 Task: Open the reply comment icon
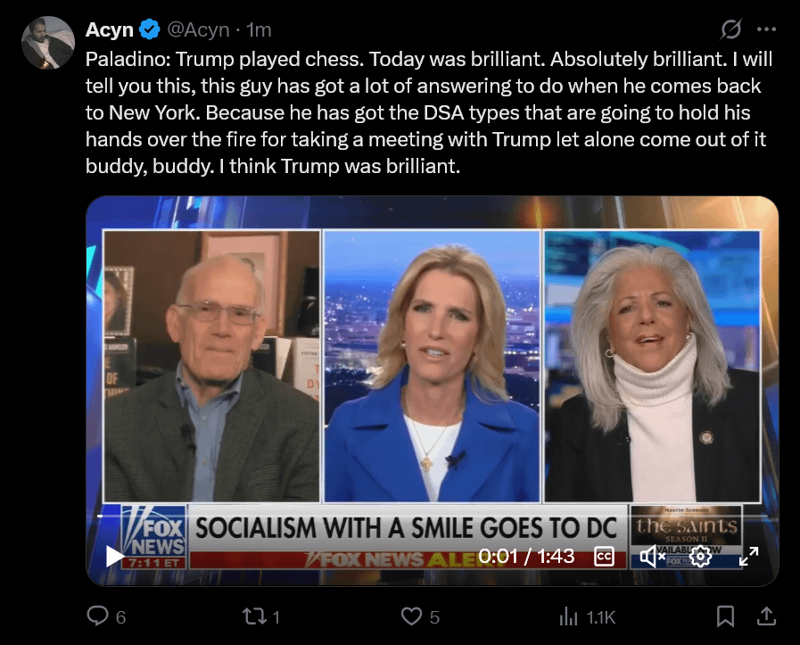click(97, 616)
